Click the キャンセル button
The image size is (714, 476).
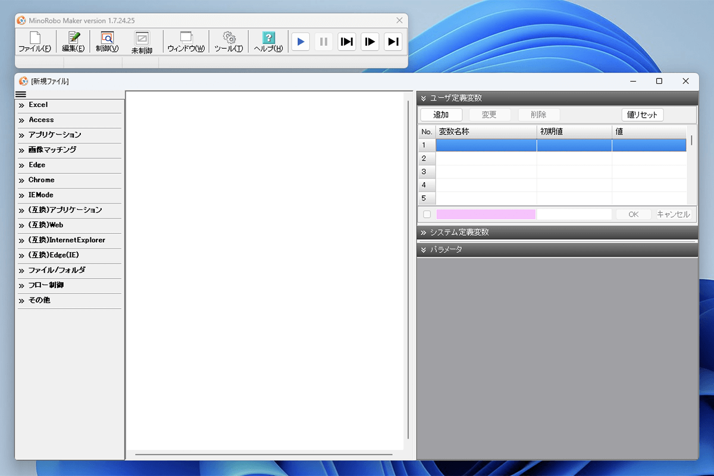[674, 214]
